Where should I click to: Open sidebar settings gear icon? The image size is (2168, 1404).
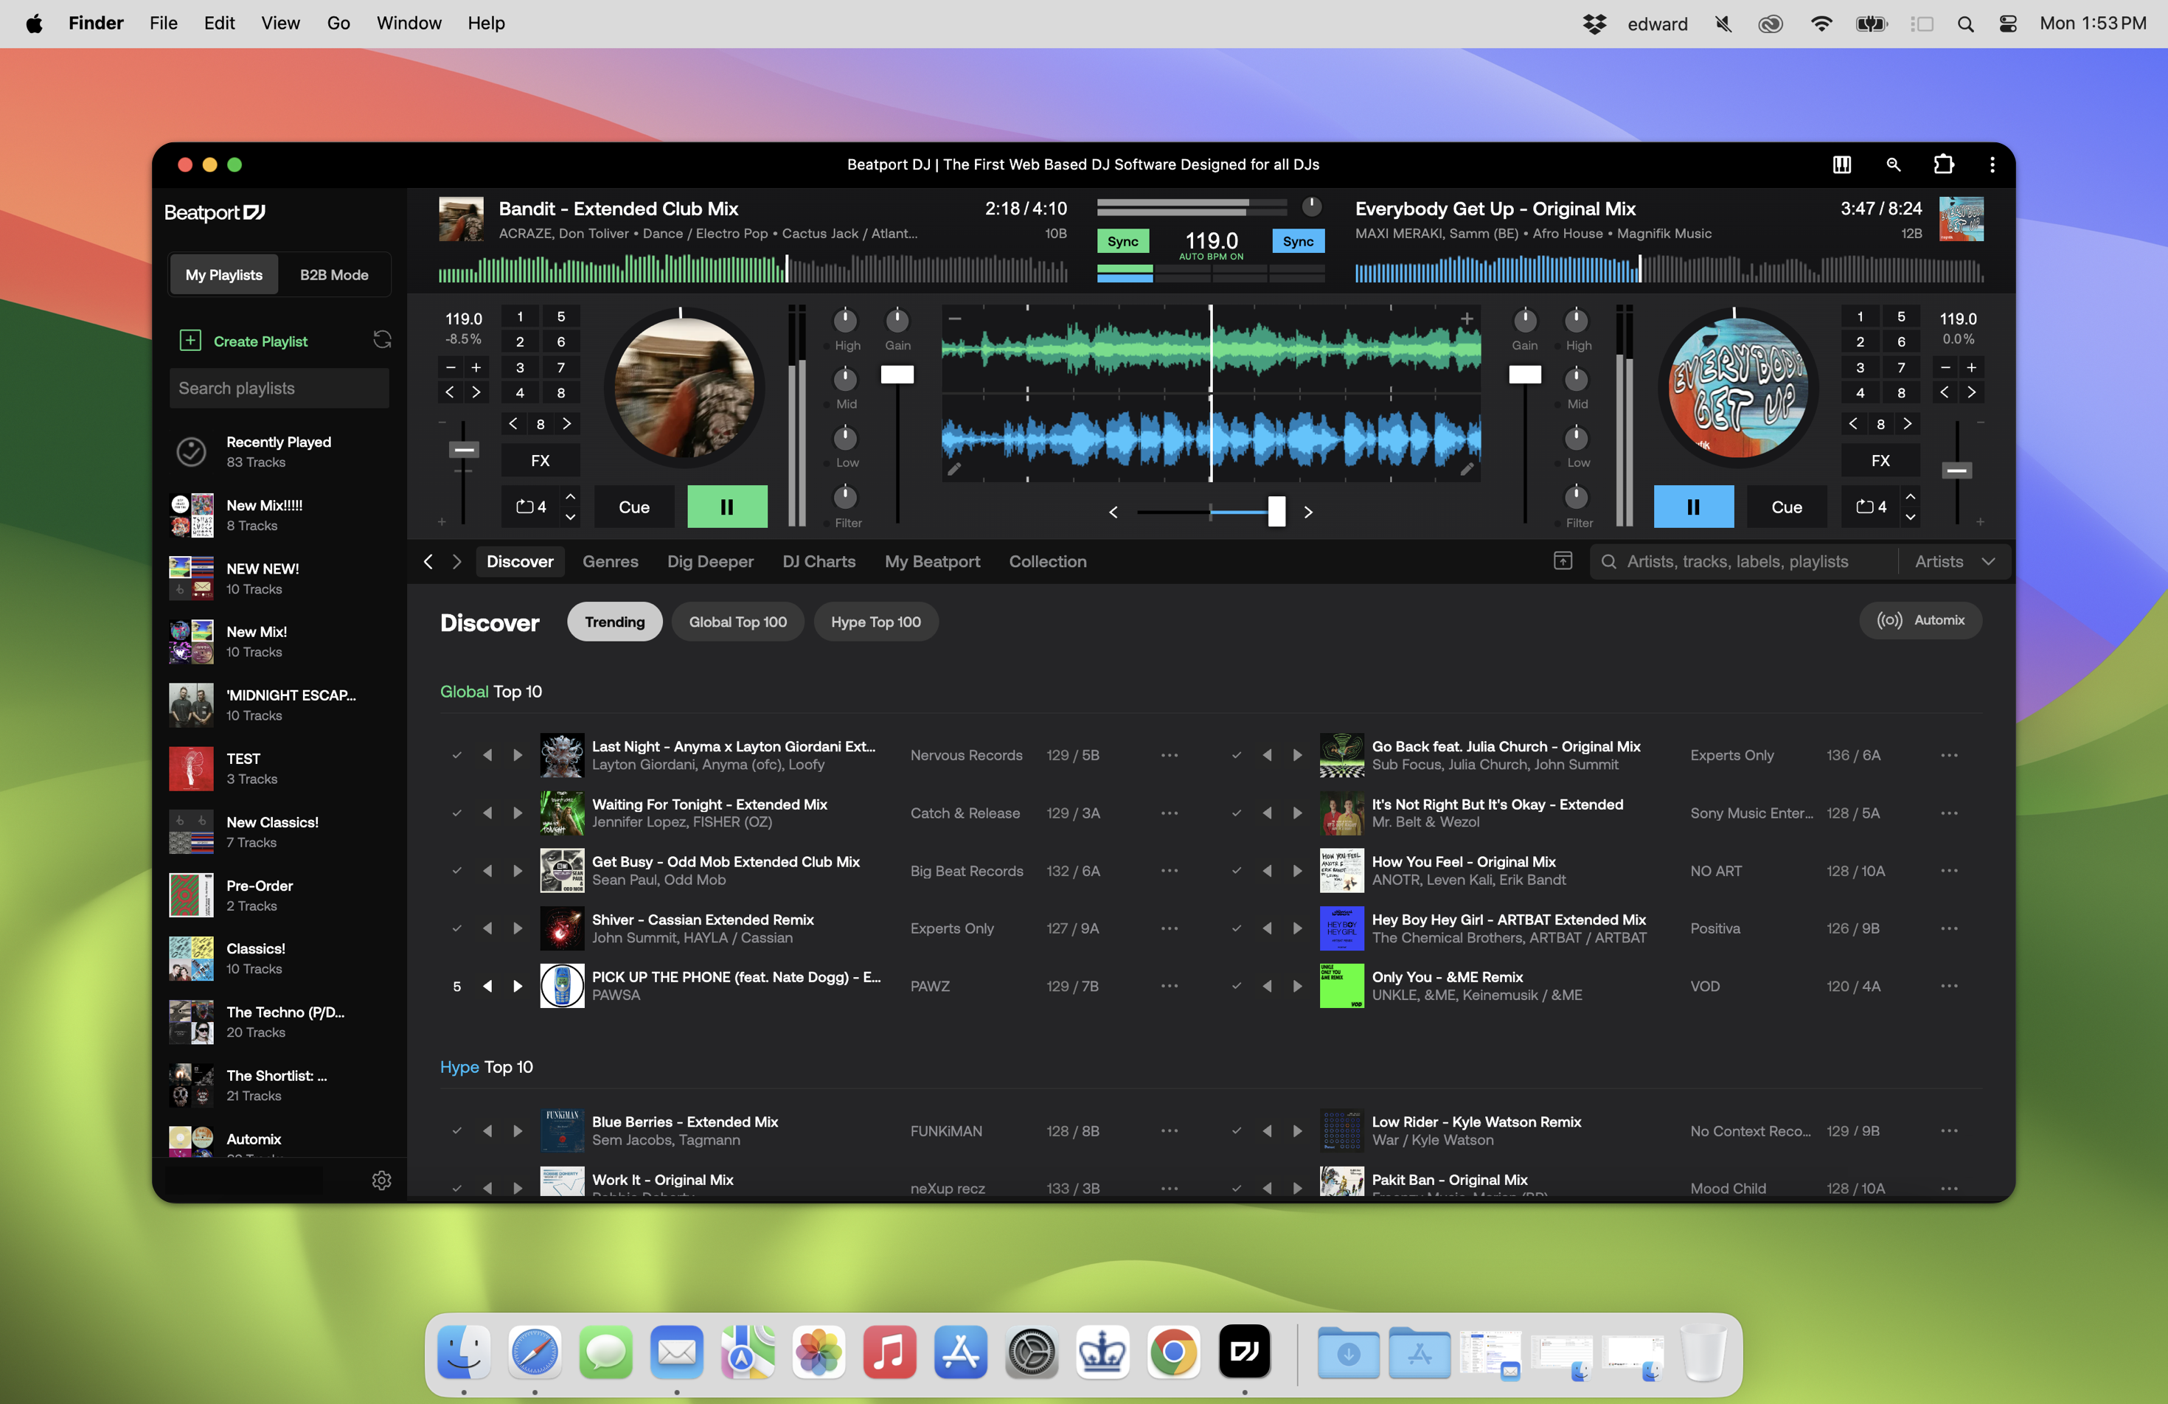click(x=382, y=1180)
